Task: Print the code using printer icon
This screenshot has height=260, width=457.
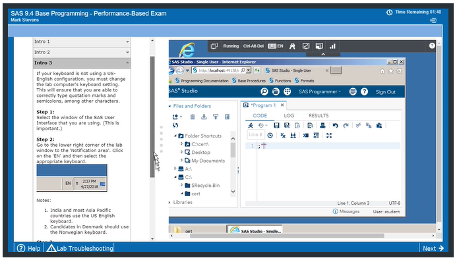Action: point(322,125)
